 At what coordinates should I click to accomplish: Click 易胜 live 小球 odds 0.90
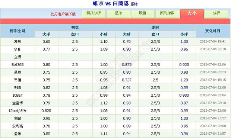[x=184, y=73]
